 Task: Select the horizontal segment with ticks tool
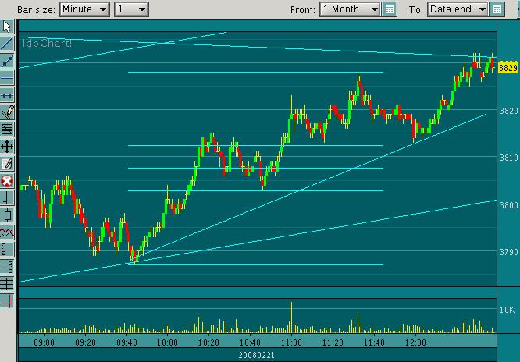7,95
